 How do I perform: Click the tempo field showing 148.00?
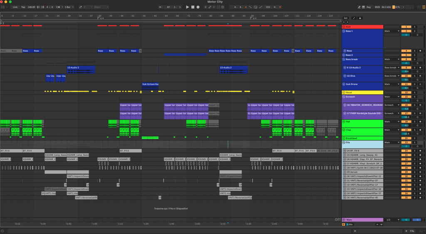coord(31,7)
